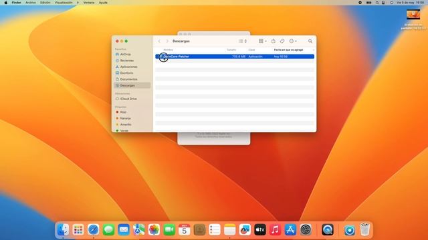The height and width of the screenshot is (240, 428).
Task: Select the OpenCore-Patcher file name
Action: [x=177, y=57]
